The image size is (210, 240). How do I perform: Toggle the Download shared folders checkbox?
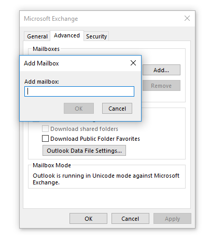[45, 129]
